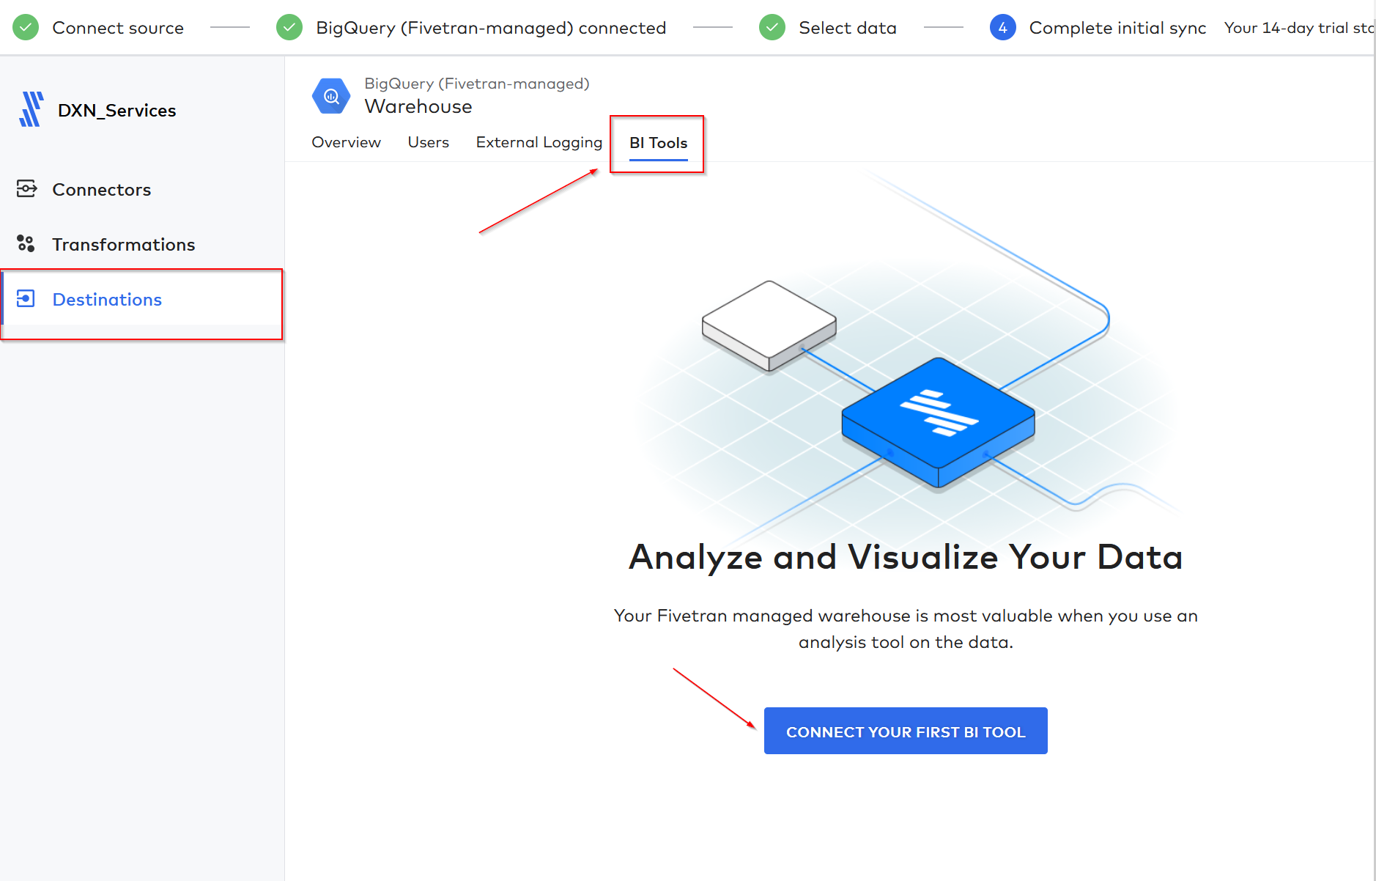Click green checkmark beside Connect source
Image resolution: width=1376 pixels, height=881 pixels.
(25, 26)
